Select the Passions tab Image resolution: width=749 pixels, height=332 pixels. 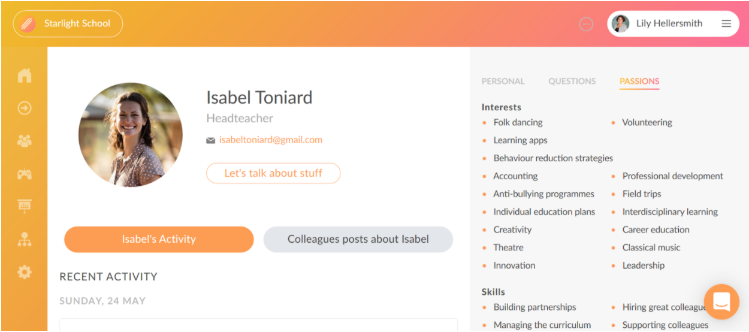pyautogui.click(x=639, y=82)
